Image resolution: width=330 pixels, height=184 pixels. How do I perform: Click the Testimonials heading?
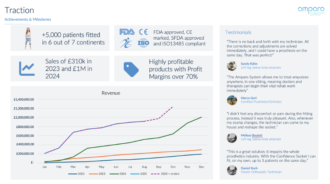point(238,32)
